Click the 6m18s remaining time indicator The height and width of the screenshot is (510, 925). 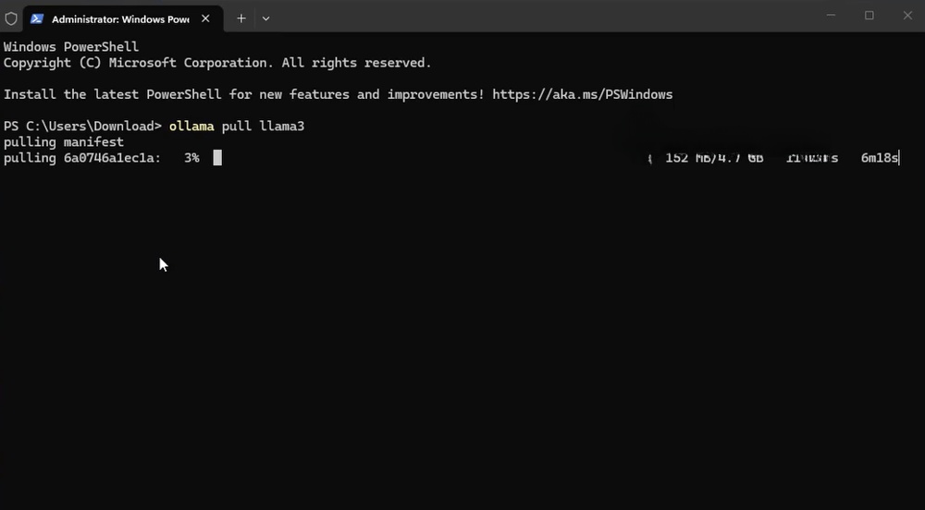880,158
